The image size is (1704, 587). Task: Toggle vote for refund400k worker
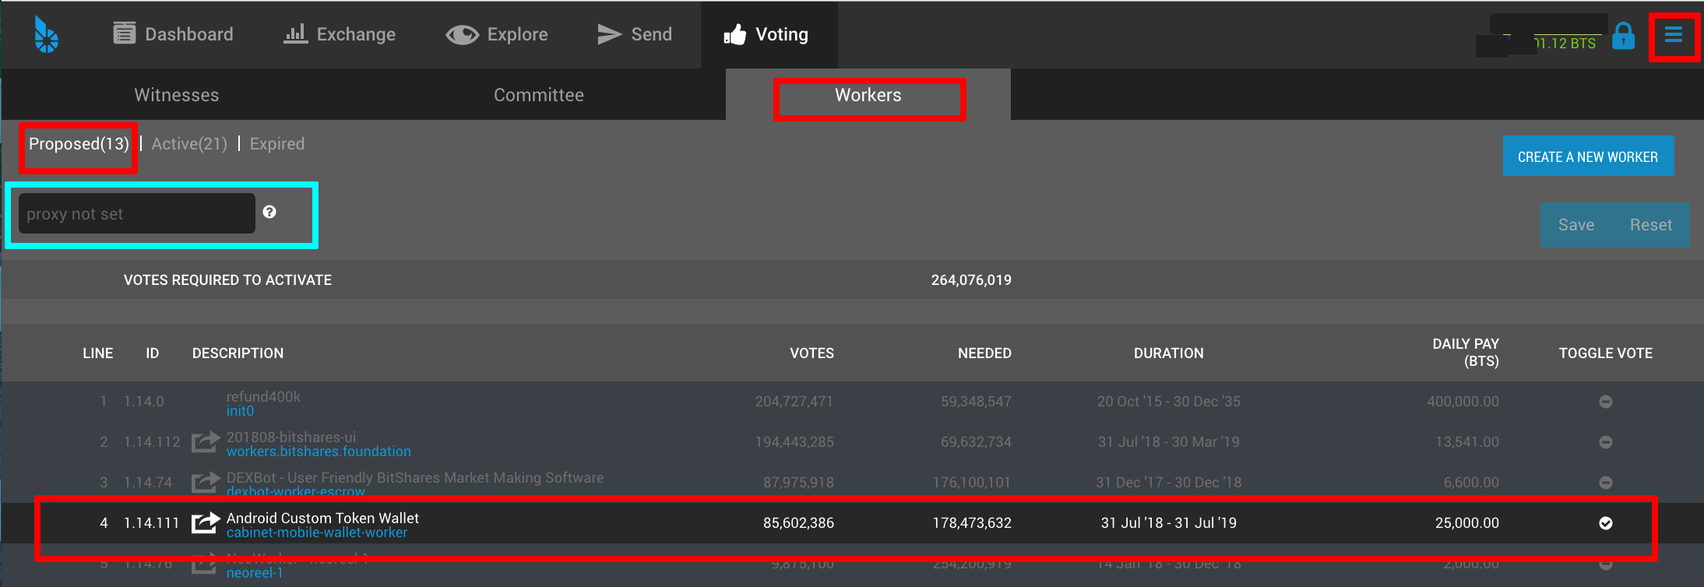tap(1605, 402)
